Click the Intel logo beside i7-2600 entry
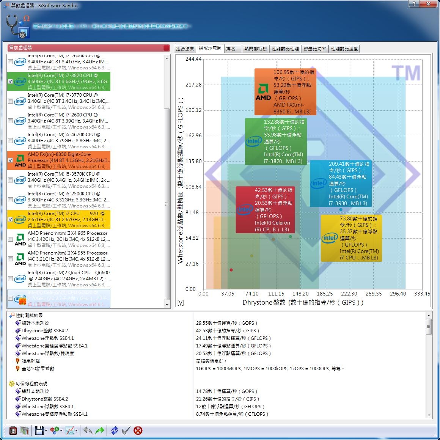 [20, 121]
